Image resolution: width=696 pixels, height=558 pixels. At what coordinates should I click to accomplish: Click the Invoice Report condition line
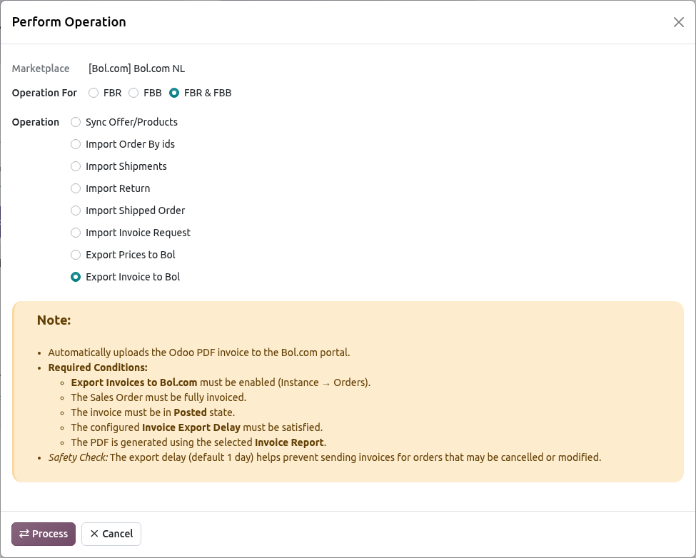[x=198, y=442]
